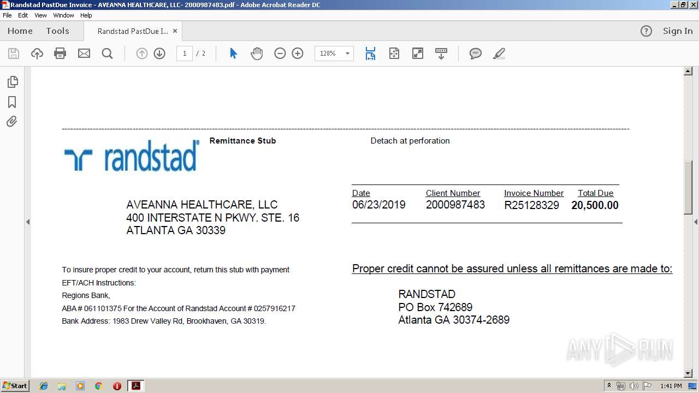The image size is (699, 393).
Task: Show hidden system tray icons
Action: click(609, 386)
